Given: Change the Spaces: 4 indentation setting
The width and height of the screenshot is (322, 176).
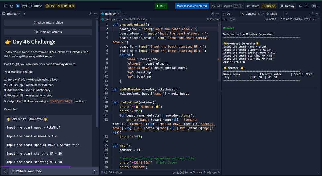Looking at the screenshot, I should point(197,172).
